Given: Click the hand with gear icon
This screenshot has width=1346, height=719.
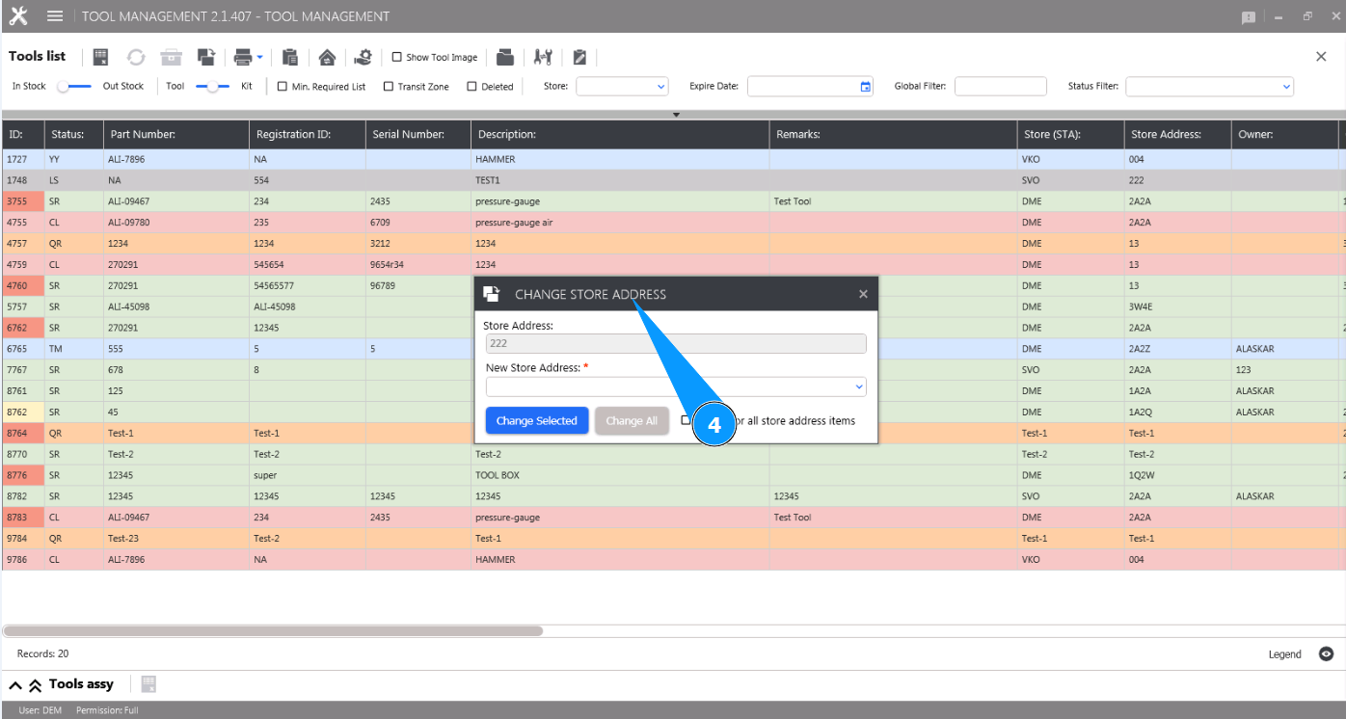Looking at the screenshot, I should point(363,57).
